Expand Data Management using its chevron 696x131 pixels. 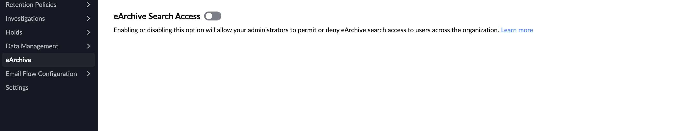[x=88, y=46]
